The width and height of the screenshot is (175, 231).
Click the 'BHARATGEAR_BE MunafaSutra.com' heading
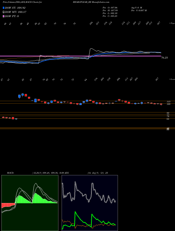point(91,2)
